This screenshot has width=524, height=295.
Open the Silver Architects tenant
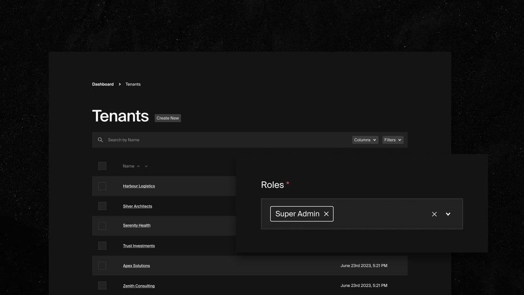[137, 206]
